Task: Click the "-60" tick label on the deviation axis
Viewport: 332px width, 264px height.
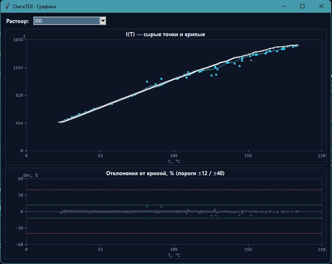Action: (19, 245)
